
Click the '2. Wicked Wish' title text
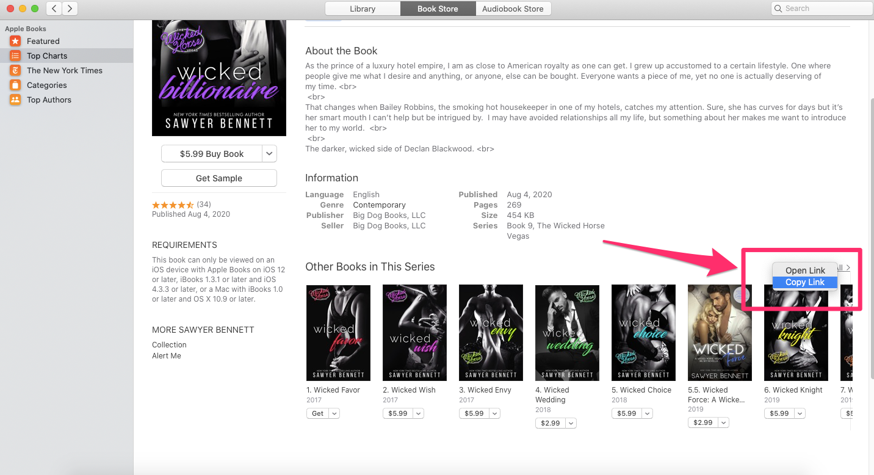(x=409, y=390)
